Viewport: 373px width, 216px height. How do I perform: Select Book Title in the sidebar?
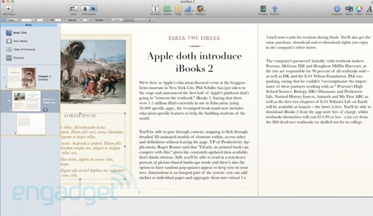[x=20, y=33]
